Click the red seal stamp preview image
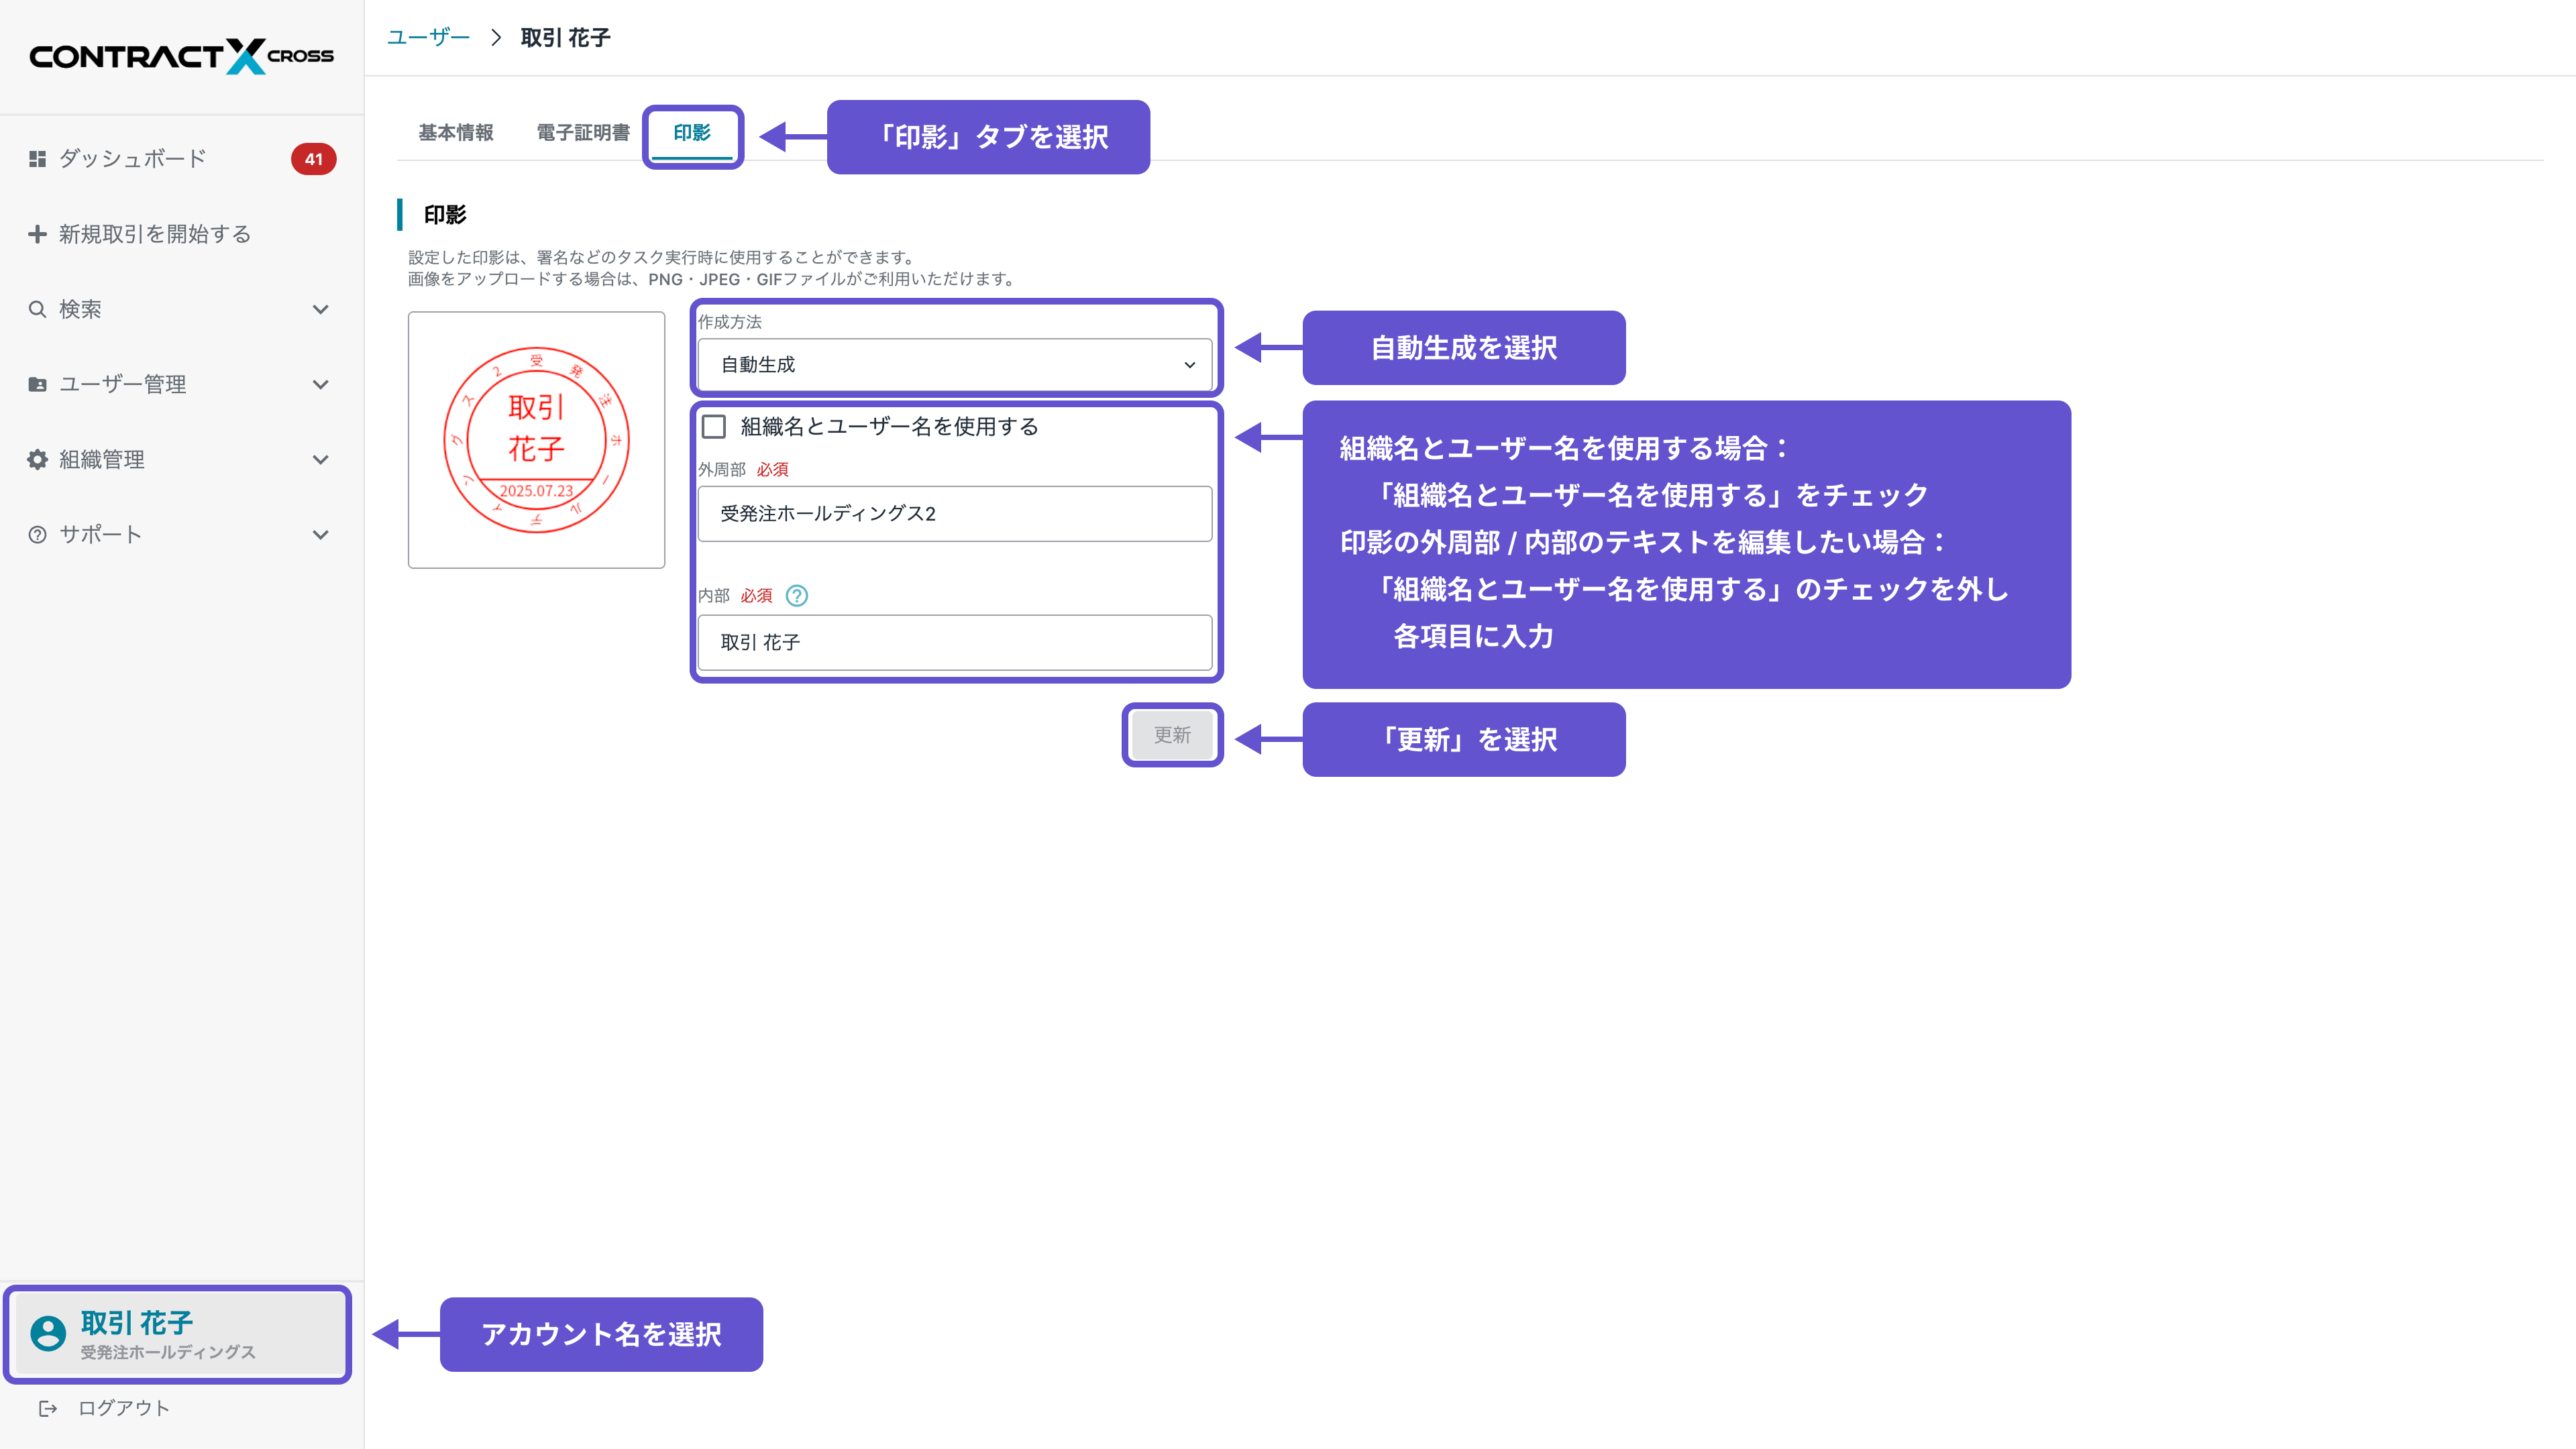The width and height of the screenshot is (2576, 1449). pyautogui.click(x=536, y=440)
